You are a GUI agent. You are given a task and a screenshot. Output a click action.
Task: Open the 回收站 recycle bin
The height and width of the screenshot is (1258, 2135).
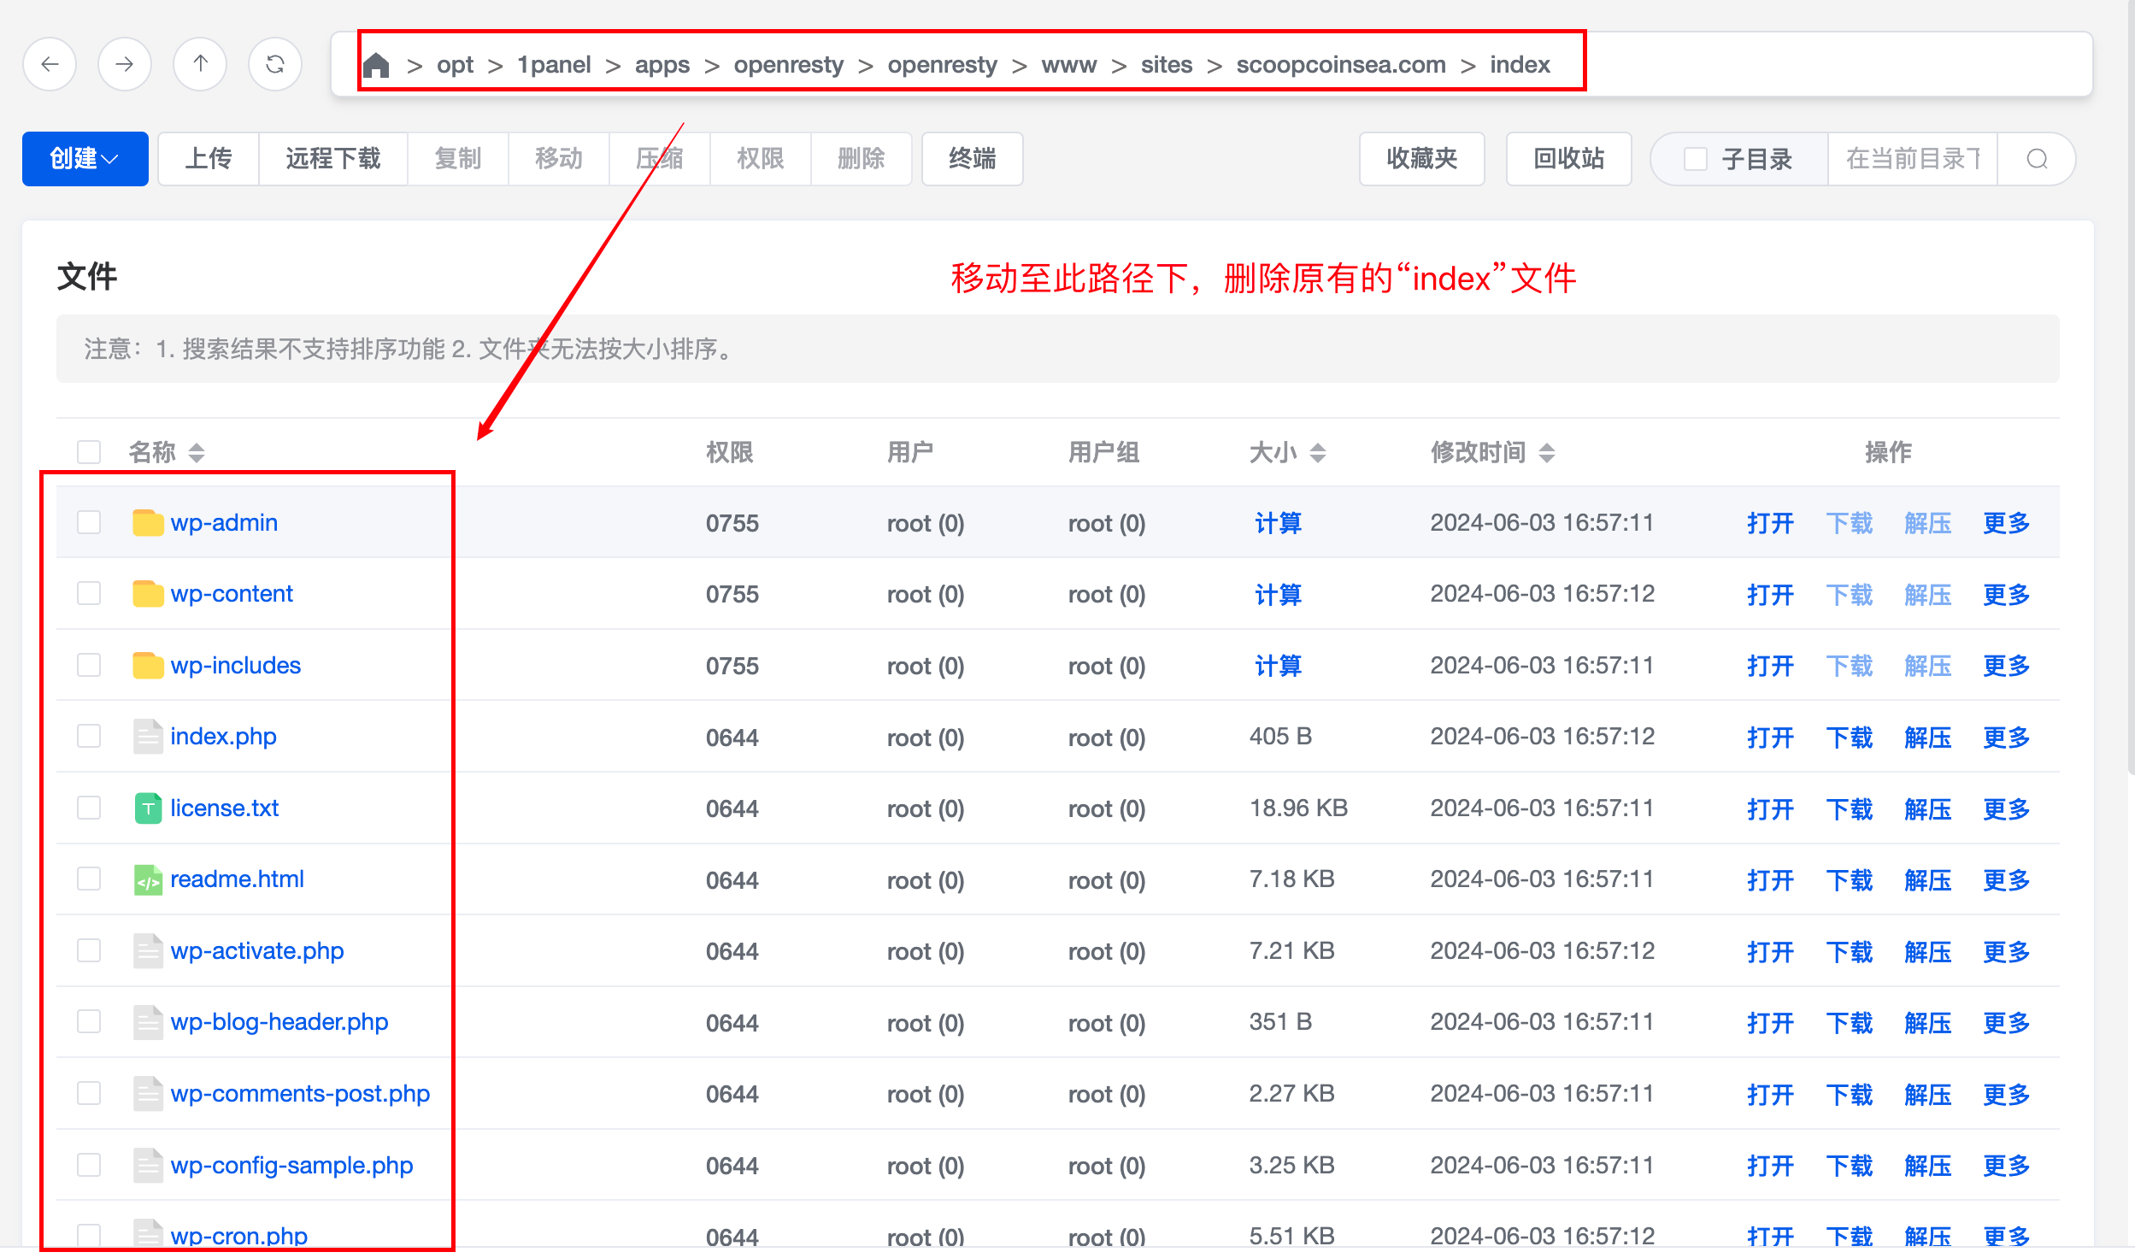(x=1569, y=159)
